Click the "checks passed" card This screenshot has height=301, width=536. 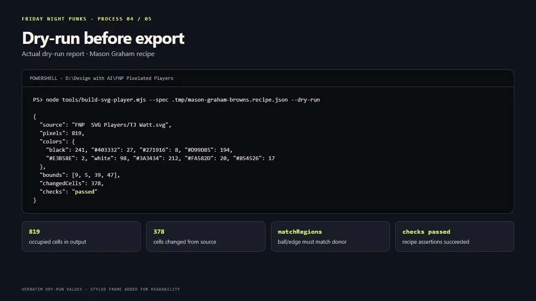pos(455,237)
